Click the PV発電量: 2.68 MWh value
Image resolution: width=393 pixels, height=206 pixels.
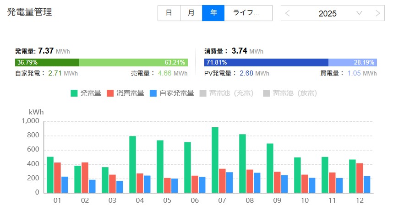pyautogui.click(x=237, y=73)
